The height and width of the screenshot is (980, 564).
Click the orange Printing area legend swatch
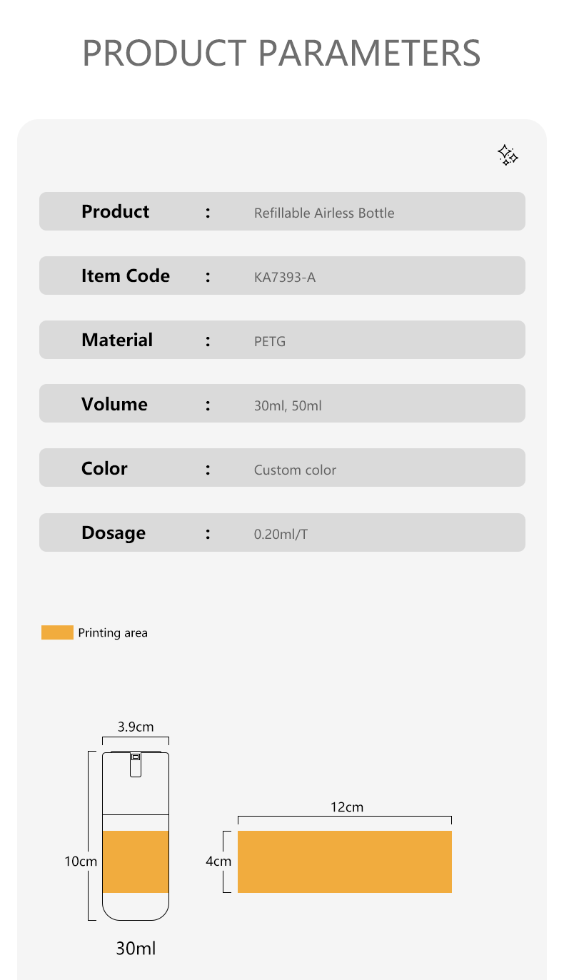[x=57, y=632]
